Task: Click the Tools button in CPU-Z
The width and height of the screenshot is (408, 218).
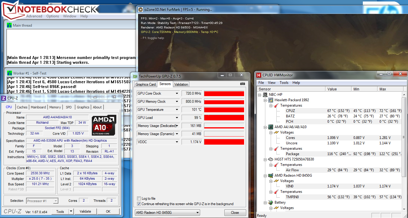Action: click(x=60, y=211)
